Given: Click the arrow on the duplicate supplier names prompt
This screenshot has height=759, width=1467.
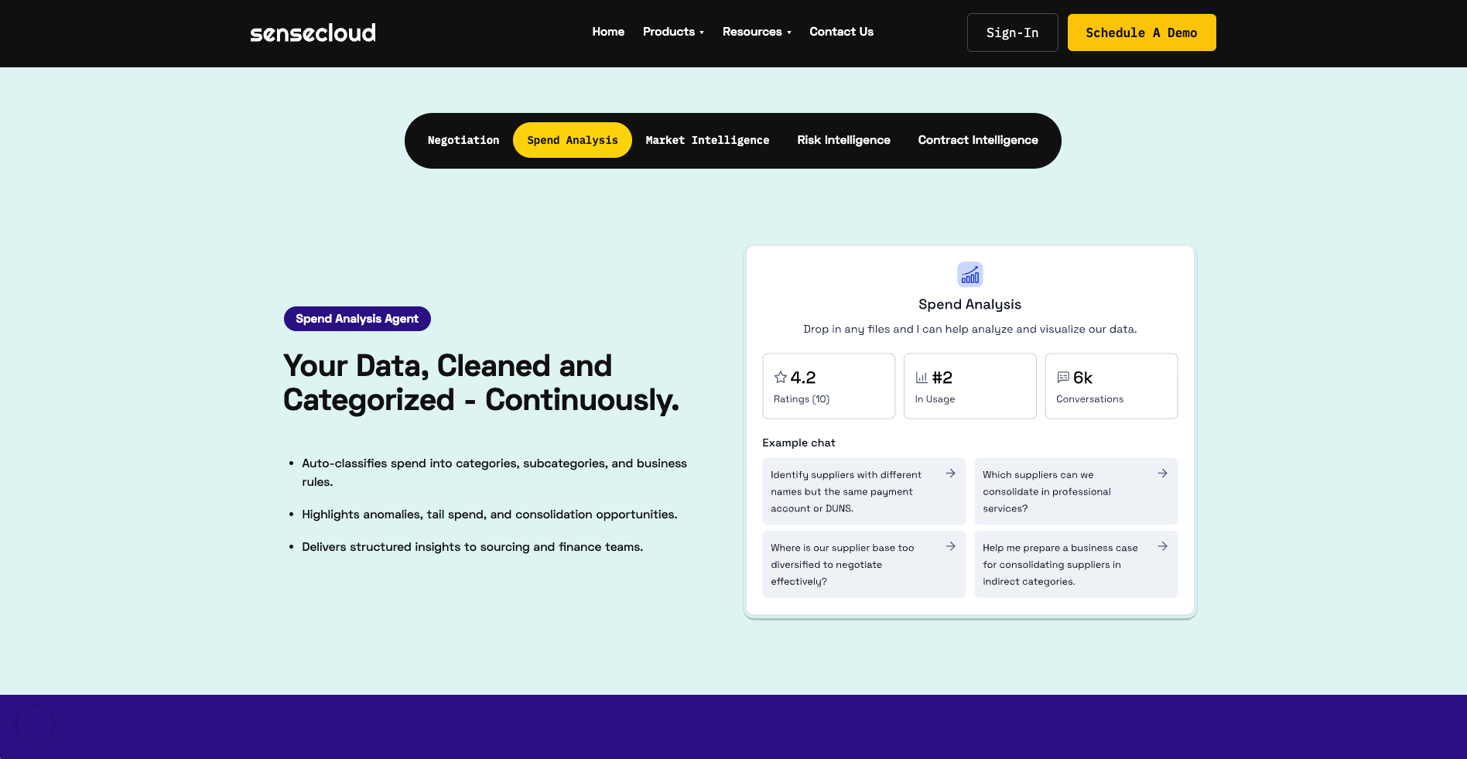Looking at the screenshot, I should (950, 472).
